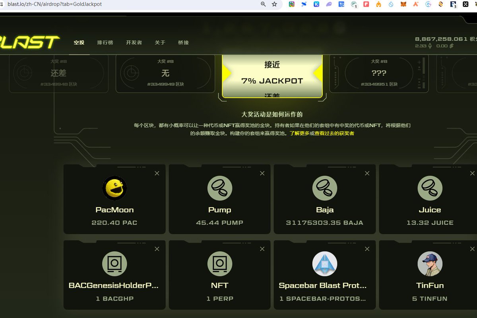Click the 31175303.35 BAJA amount
The height and width of the screenshot is (318, 477).
tap(325, 223)
